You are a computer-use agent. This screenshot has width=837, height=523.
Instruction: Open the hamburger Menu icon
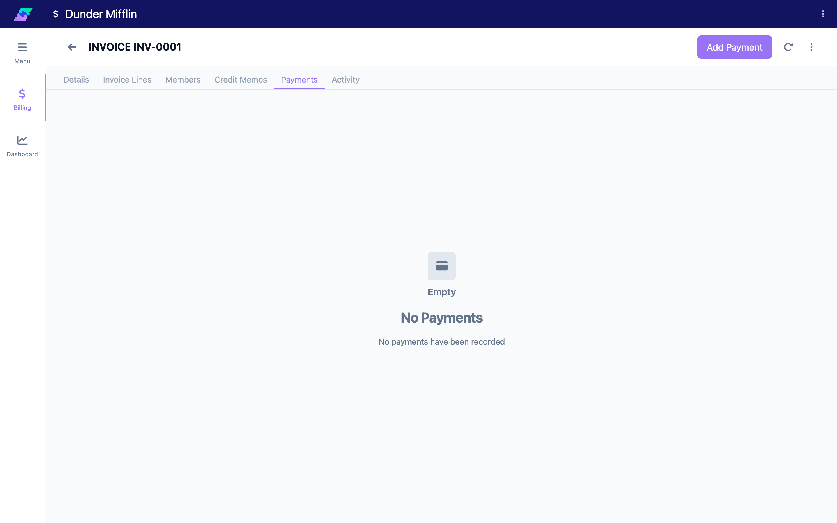tap(22, 47)
